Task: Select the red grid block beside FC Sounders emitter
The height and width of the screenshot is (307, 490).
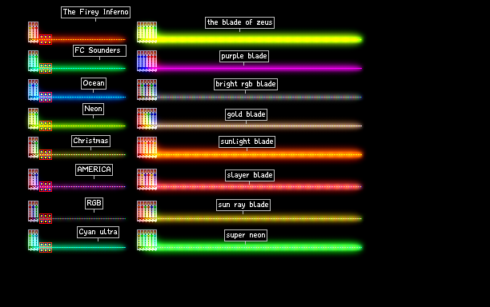Action: (x=46, y=68)
